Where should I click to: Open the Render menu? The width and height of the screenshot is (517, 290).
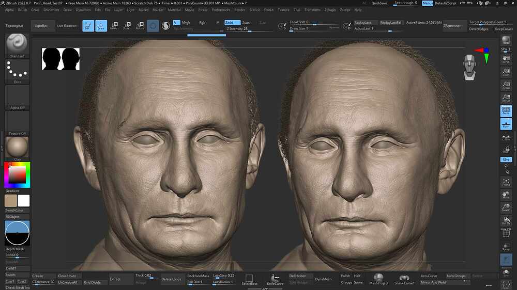(x=240, y=10)
